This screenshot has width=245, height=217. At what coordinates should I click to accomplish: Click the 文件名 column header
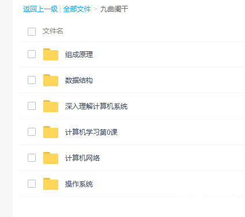53,31
